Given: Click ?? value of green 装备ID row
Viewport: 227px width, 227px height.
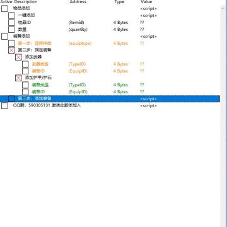Looking at the screenshot, I should (x=142, y=92).
